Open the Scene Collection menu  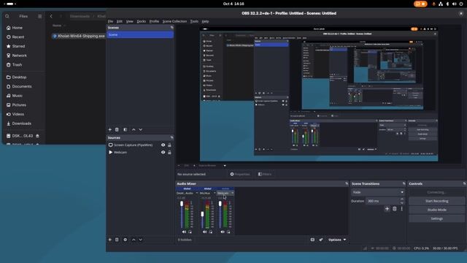(174, 21)
